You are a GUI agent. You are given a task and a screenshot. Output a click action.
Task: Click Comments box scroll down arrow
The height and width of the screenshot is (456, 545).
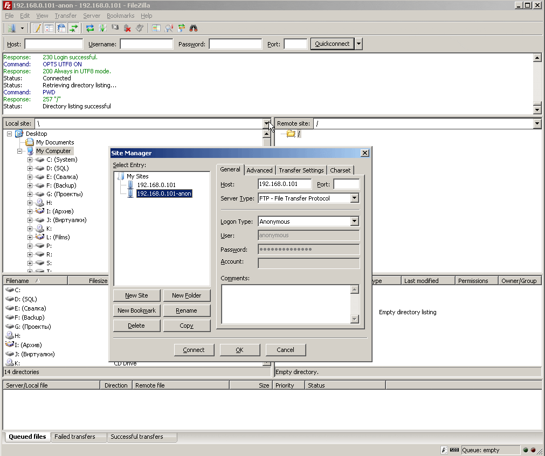(354, 319)
